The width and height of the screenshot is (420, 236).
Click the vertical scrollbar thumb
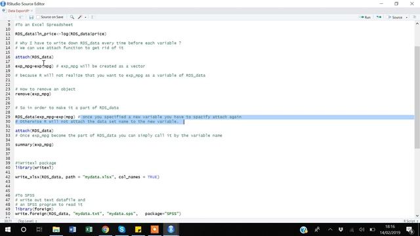click(417, 97)
